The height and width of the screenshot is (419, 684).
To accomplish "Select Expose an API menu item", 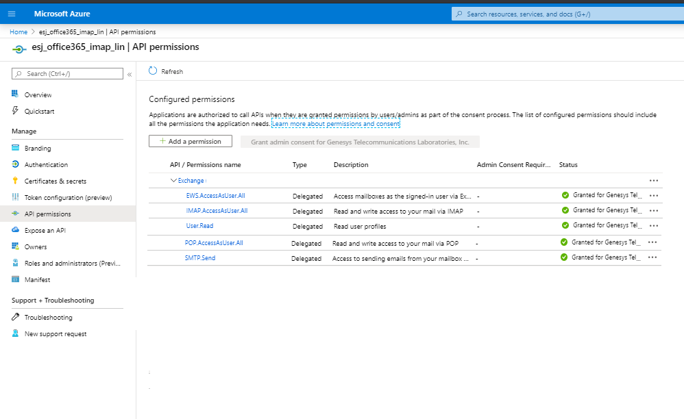I will tap(45, 231).
